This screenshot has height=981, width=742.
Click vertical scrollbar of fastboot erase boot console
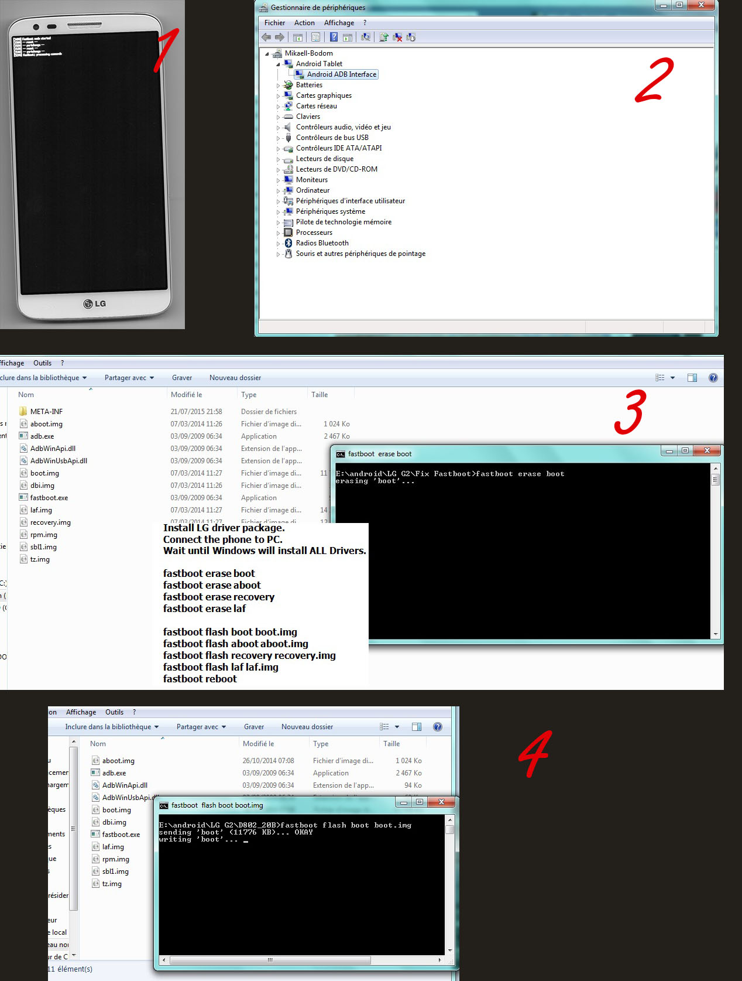[715, 551]
